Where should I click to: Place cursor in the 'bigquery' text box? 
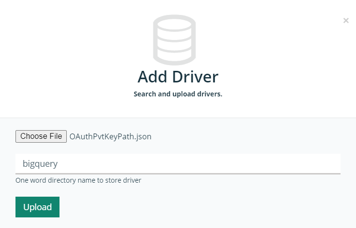[178, 163]
